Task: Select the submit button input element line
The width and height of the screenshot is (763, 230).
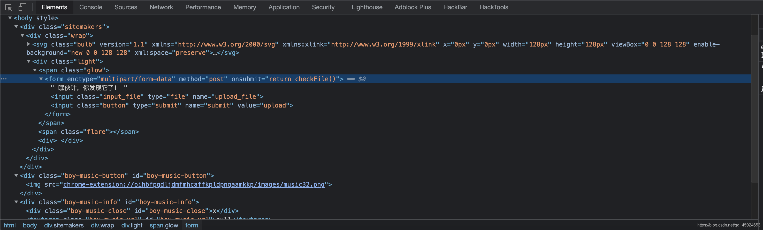Action: 172,105
